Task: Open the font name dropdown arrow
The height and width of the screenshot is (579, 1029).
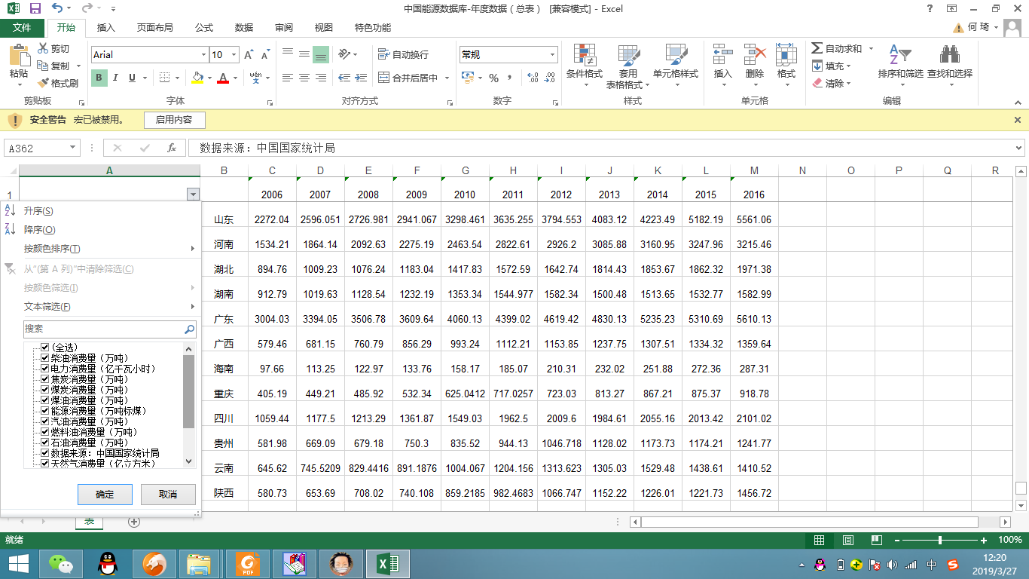Action: pos(203,55)
